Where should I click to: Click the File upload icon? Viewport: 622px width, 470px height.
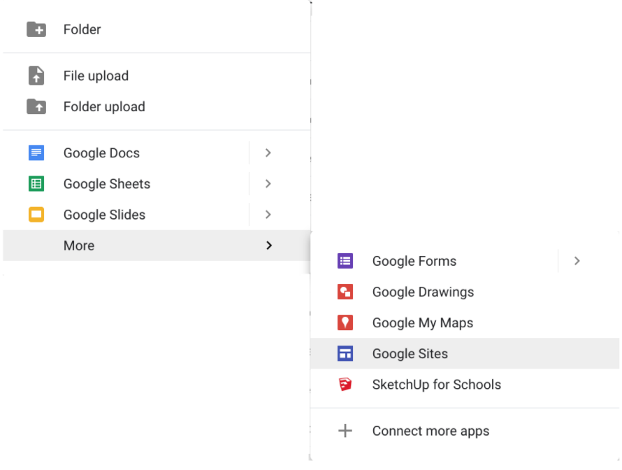pyautogui.click(x=36, y=76)
